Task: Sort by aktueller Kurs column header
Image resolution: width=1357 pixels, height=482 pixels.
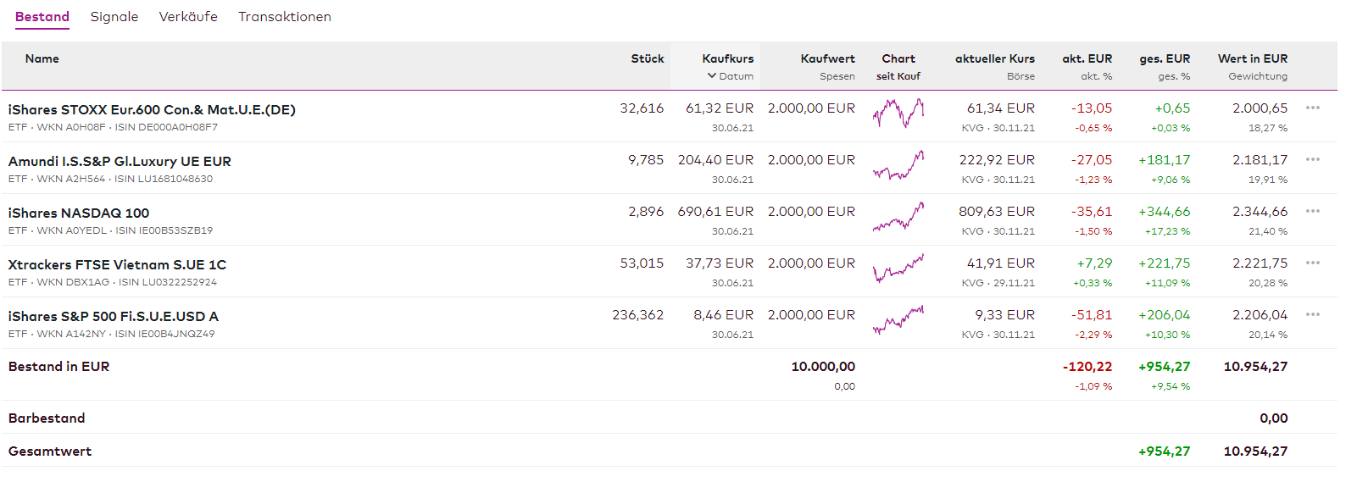Action: coord(994,58)
